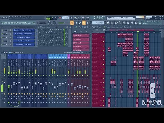Viewport: 164px width, 123px height.
Task: Click the pause playback button
Action: pyautogui.click(x=52, y=18)
